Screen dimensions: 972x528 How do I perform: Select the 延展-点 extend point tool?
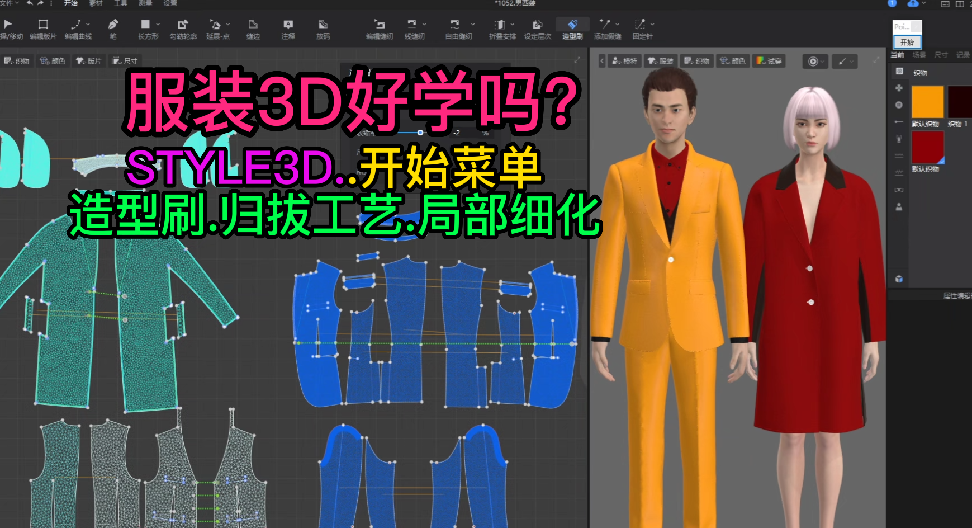click(217, 29)
